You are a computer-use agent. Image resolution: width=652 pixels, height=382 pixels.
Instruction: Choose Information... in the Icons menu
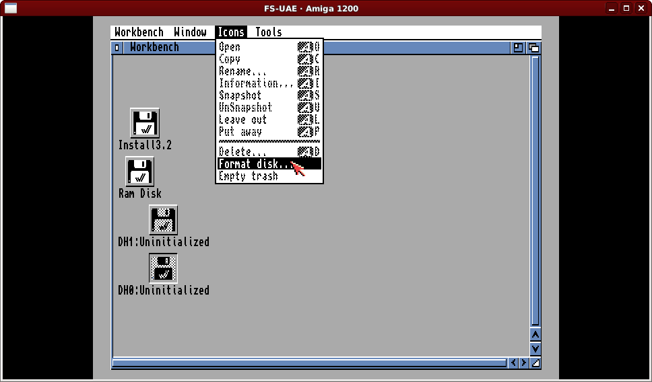coord(269,83)
